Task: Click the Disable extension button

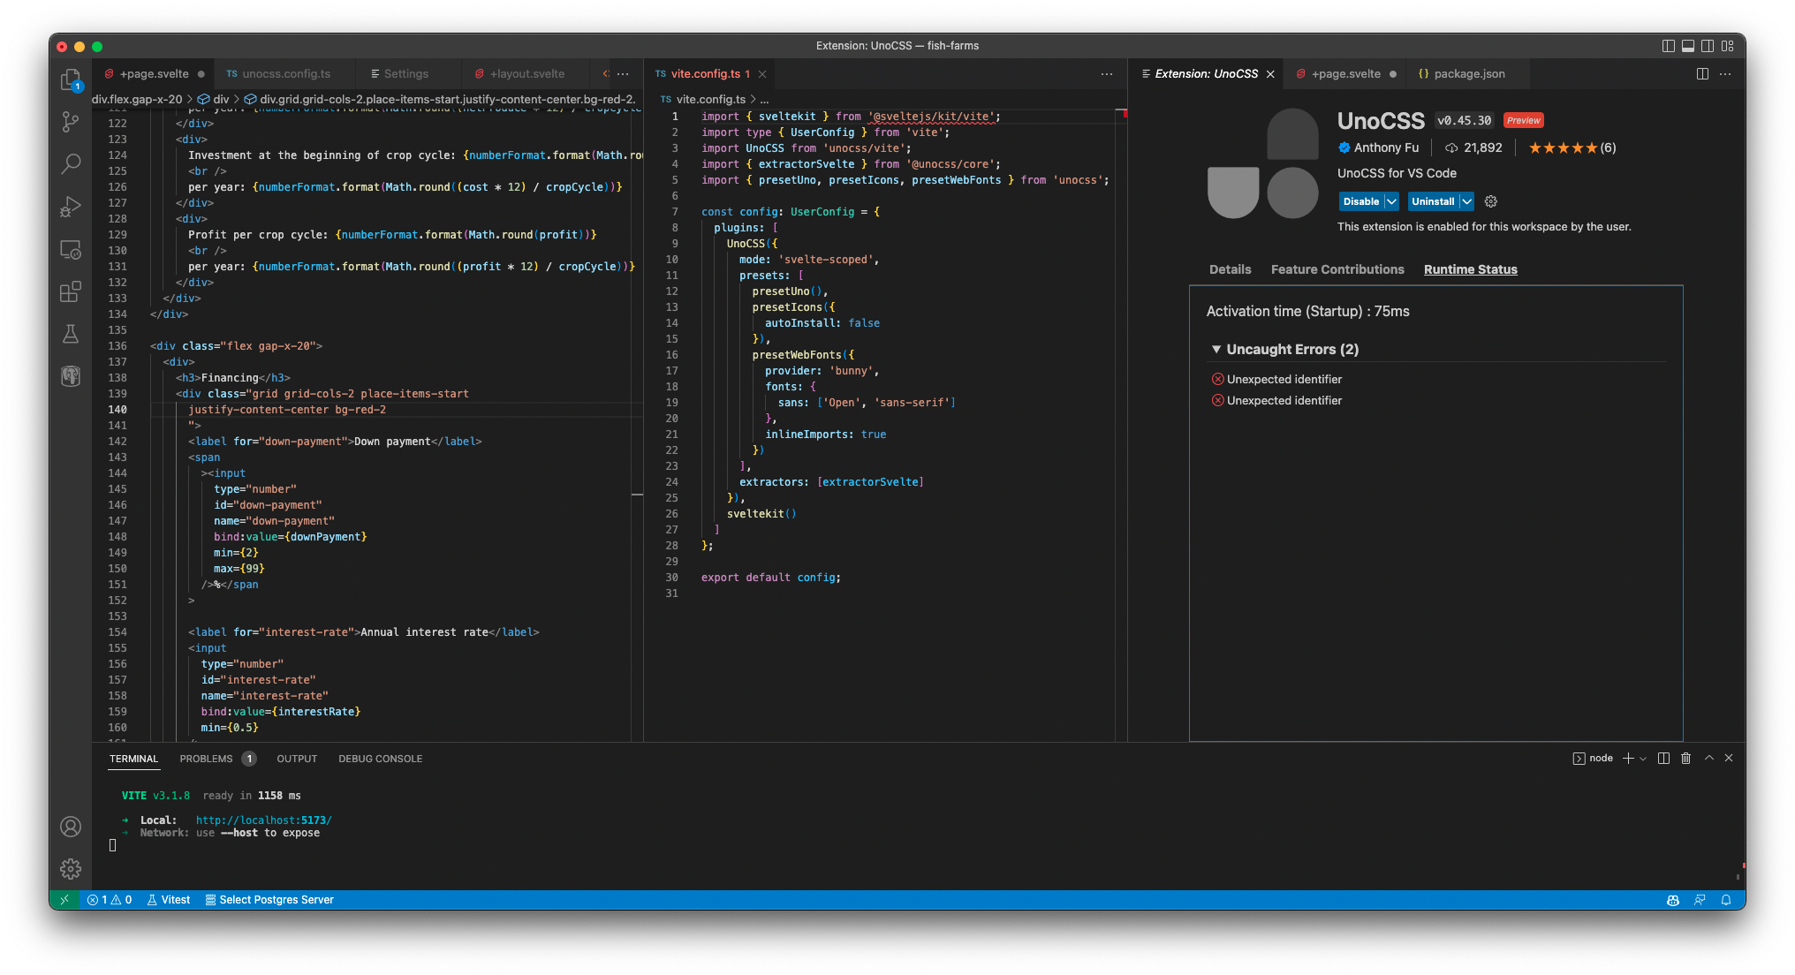Action: click(x=1361, y=201)
